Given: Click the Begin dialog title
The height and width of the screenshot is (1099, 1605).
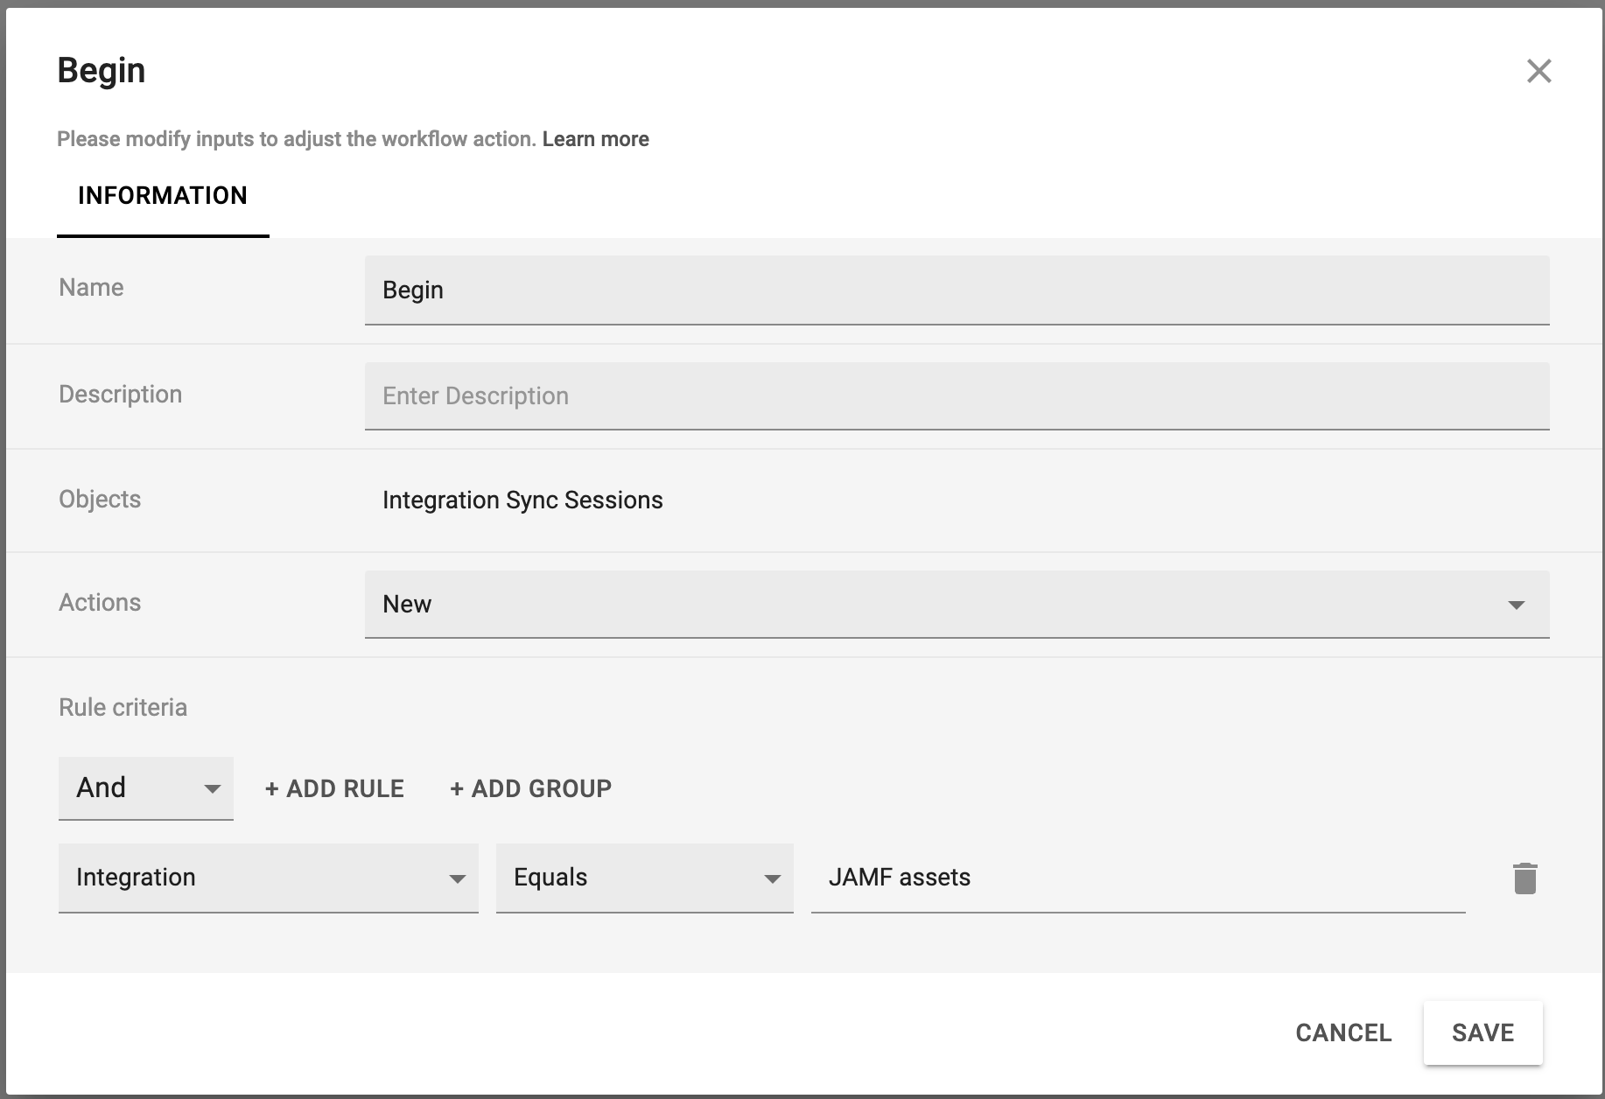Looking at the screenshot, I should 102,71.
